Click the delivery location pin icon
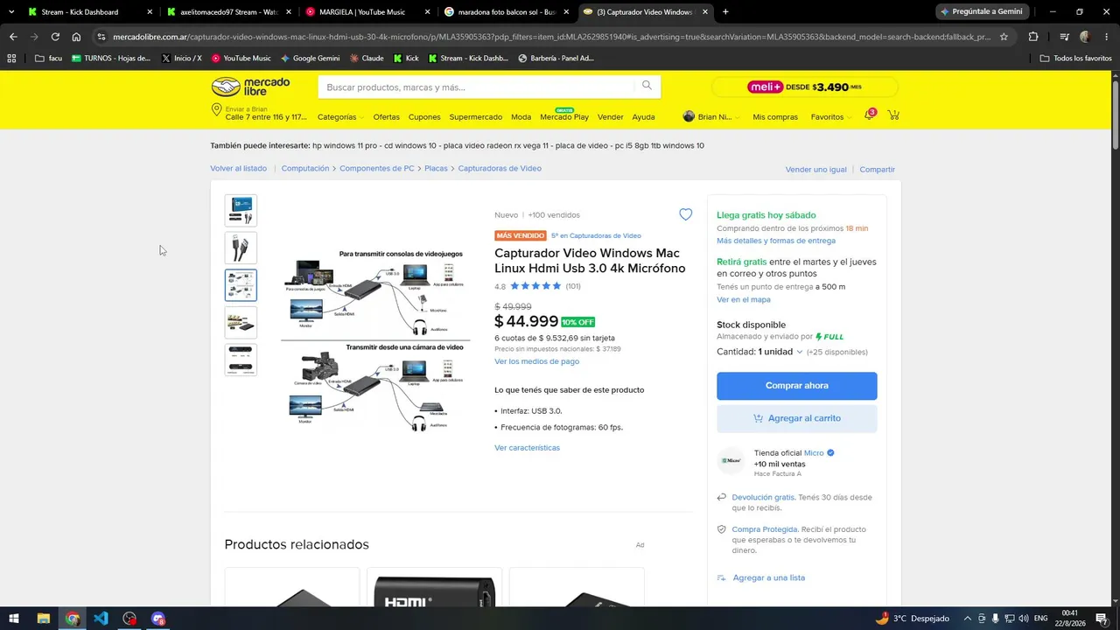The width and height of the screenshot is (1120, 630). [x=216, y=110]
